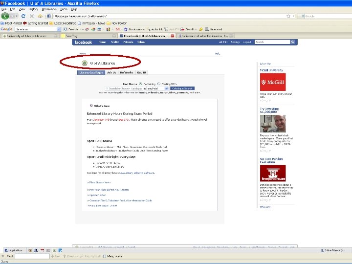Open the View menu
The image size is (352, 264).
(x=22, y=9)
